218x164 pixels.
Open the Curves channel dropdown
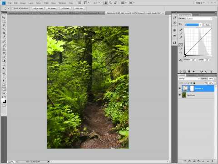[x=193, y=25]
